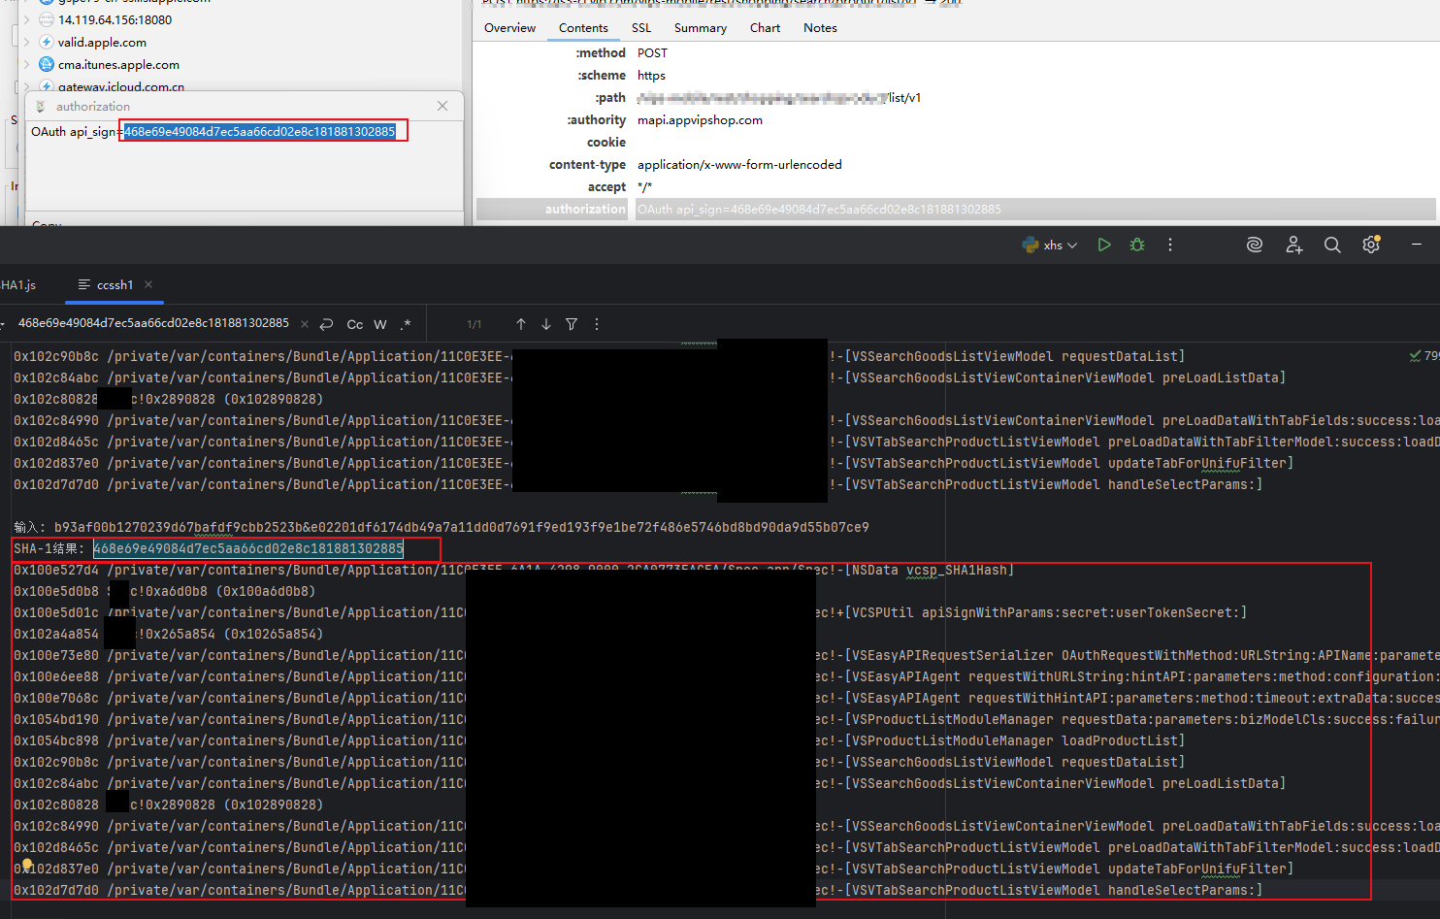Select the content-type header value
Viewport: 1440px width, 919px height.
(x=739, y=165)
